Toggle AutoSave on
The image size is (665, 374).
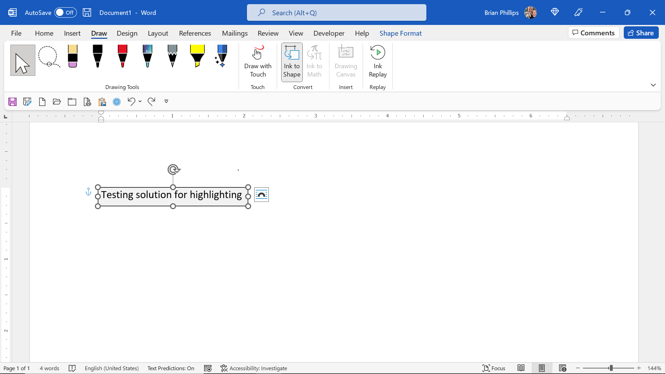tap(65, 12)
